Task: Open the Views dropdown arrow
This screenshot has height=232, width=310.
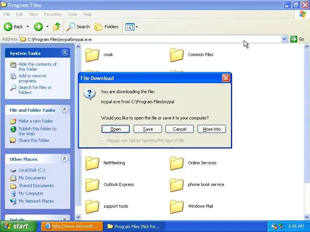Action: [x=137, y=27]
